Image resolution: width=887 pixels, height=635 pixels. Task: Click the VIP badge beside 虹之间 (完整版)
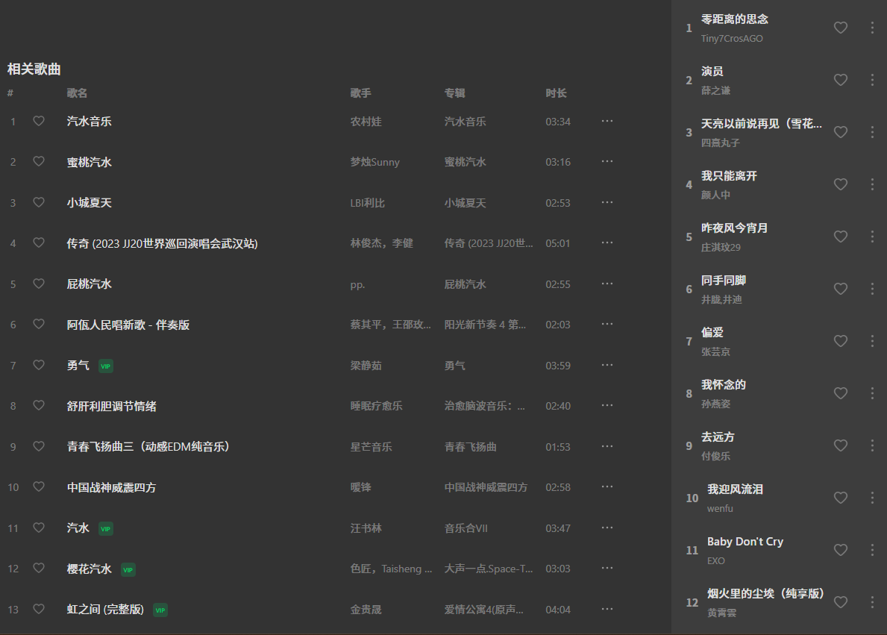(x=160, y=609)
